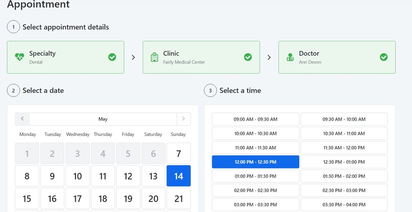Viewport: 412px width, 212px height.
Task: Open the Doctor Ann Devon card
Action: (337, 57)
